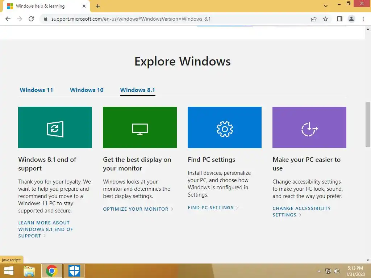The image size is (371, 278).
Task: Bookmark this page with the star
Action: [x=325, y=19]
